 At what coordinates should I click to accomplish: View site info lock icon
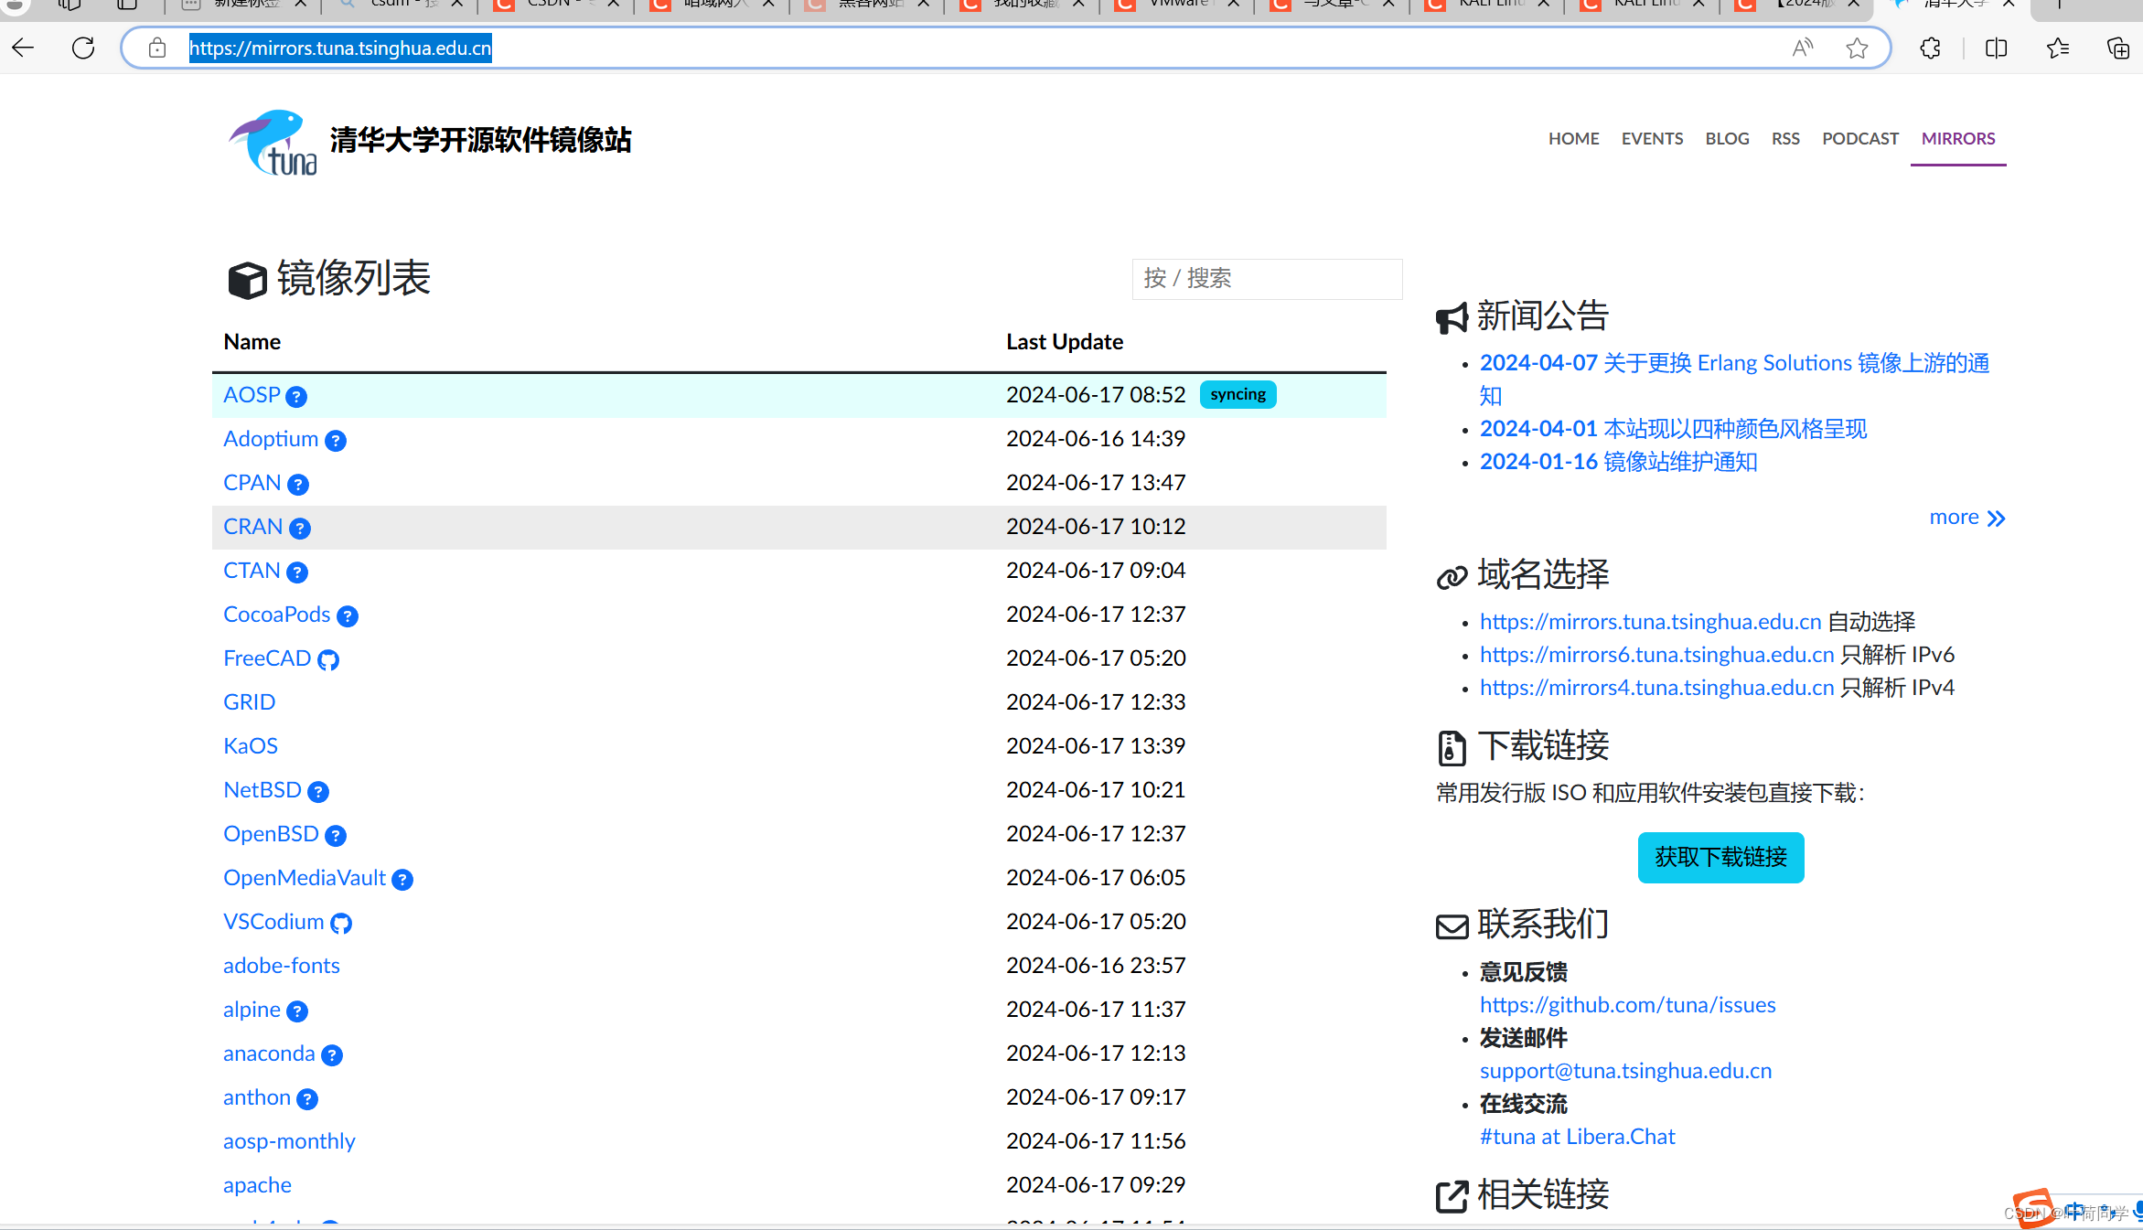pos(157,48)
